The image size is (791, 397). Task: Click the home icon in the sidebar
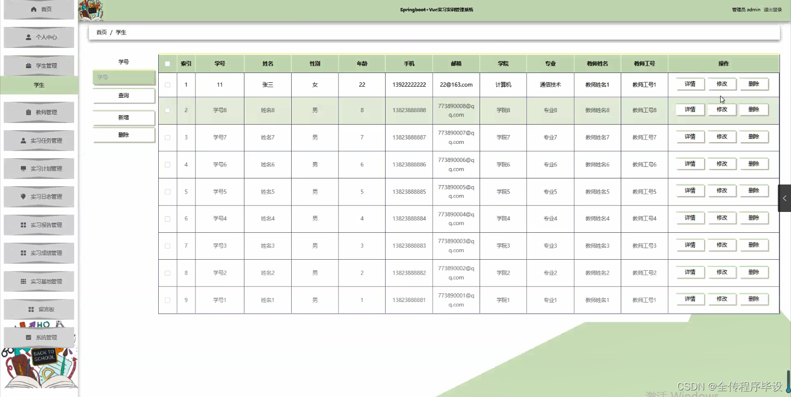tap(34, 9)
